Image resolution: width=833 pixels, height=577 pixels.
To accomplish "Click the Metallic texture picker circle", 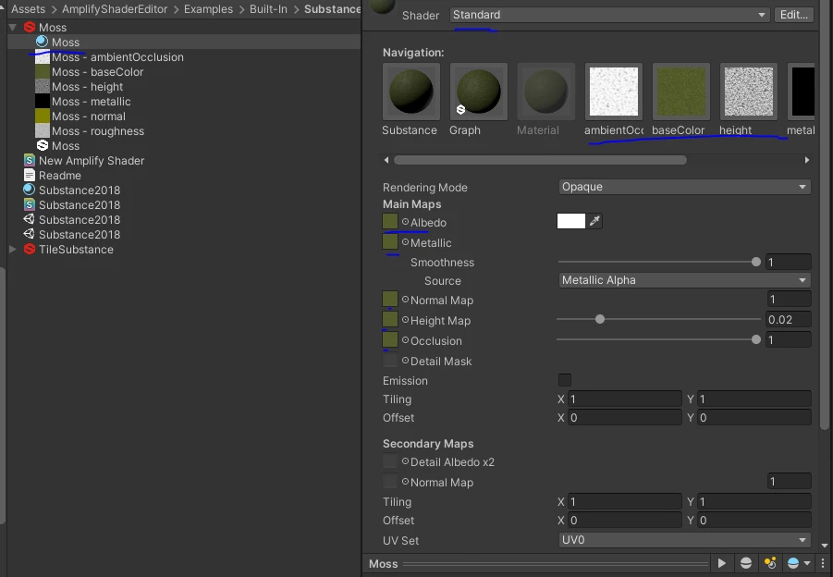I will [x=405, y=242].
